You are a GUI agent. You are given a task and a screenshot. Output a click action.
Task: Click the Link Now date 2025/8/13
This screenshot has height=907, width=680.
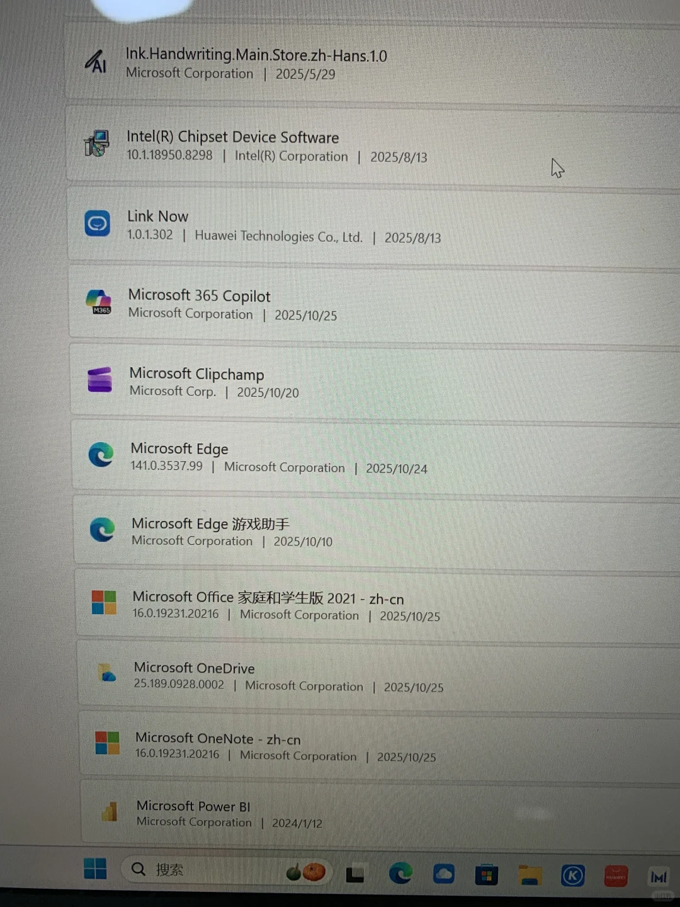pyautogui.click(x=413, y=238)
